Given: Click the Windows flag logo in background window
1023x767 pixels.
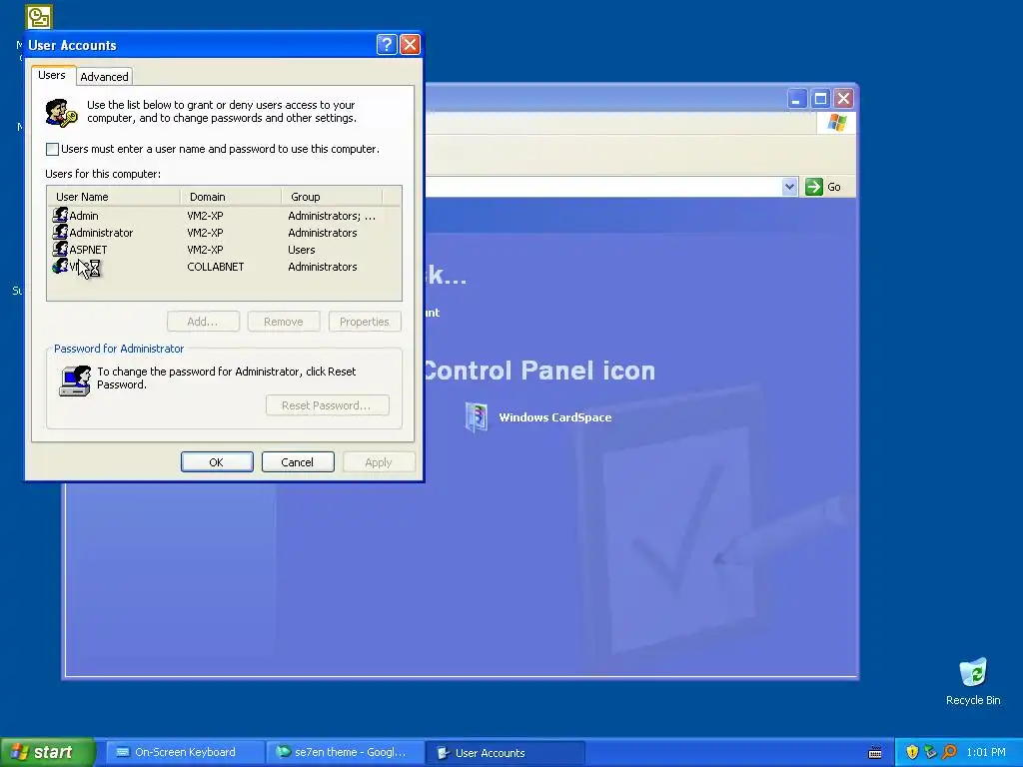Looking at the screenshot, I should (836, 123).
